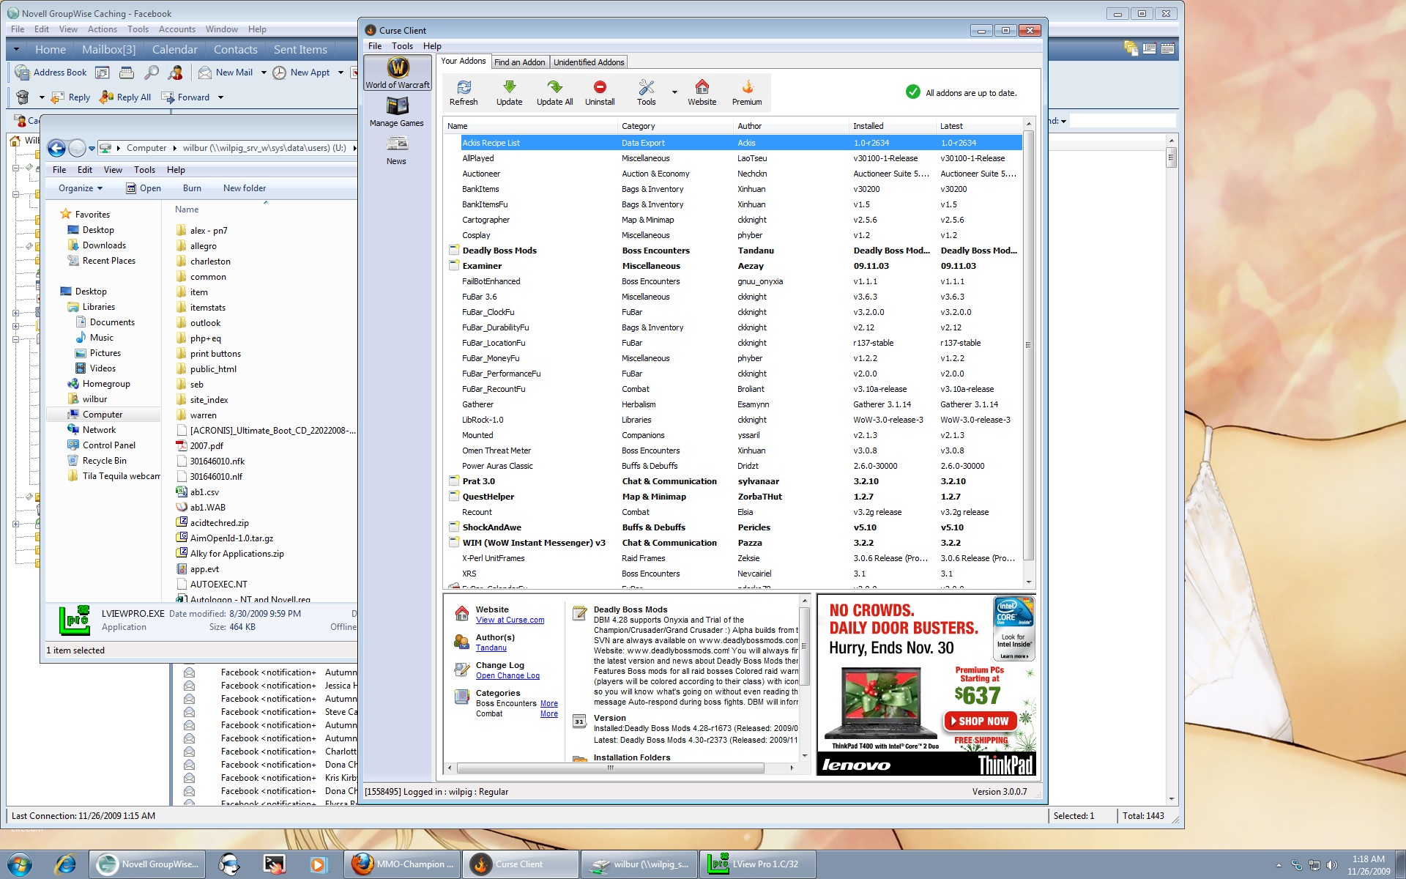Open GroupWise Address Book icon
This screenshot has height=879, width=1406.
(x=51, y=73)
